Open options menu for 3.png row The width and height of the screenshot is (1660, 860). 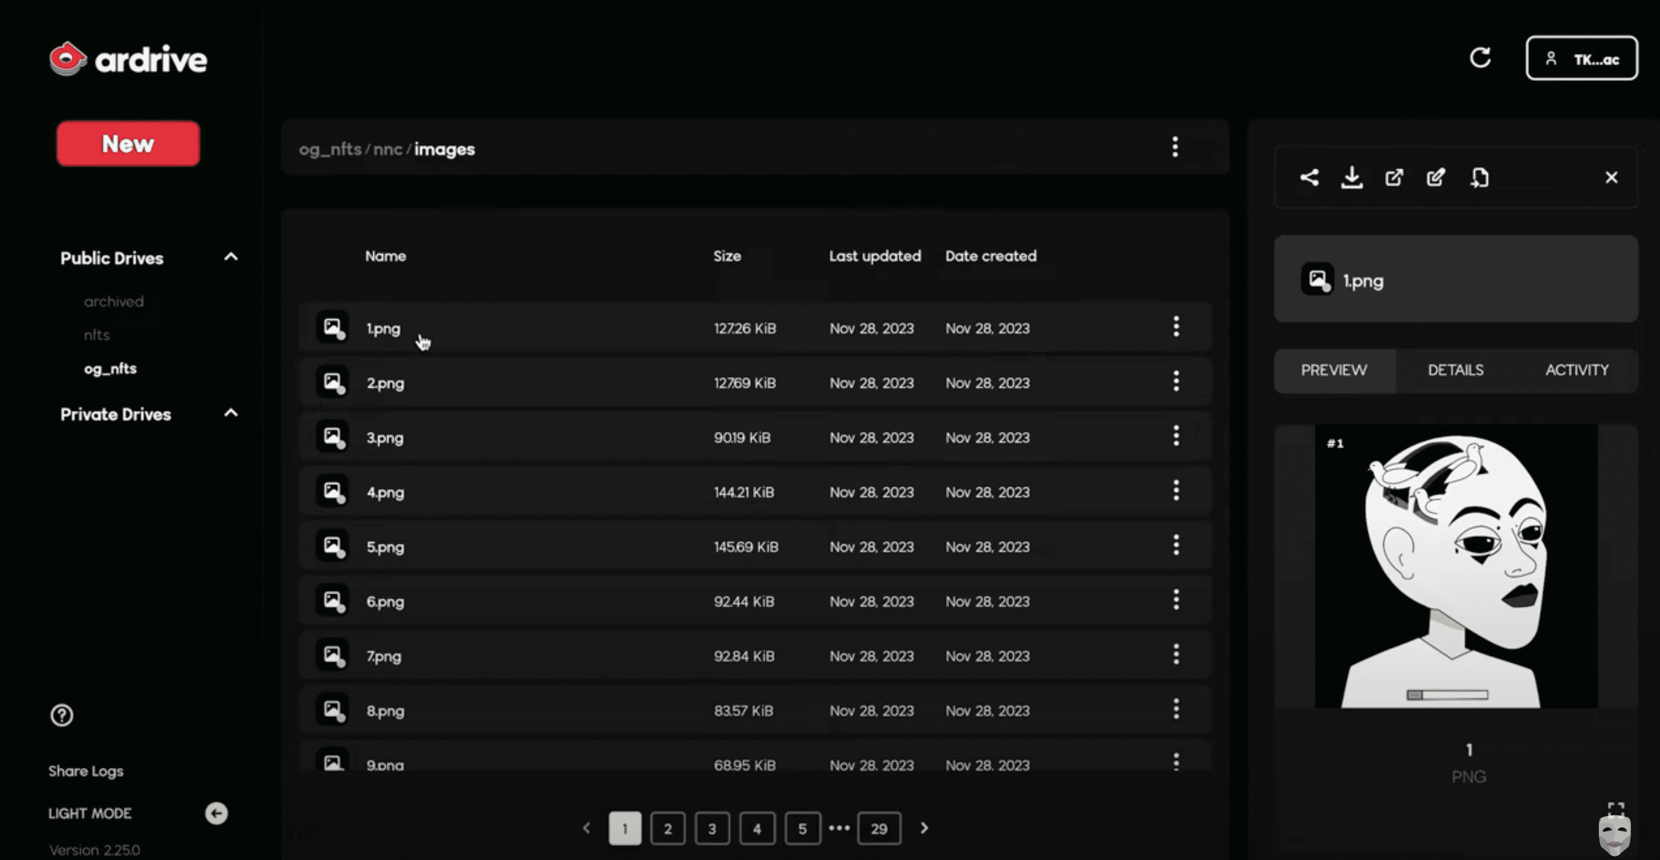pyautogui.click(x=1176, y=436)
